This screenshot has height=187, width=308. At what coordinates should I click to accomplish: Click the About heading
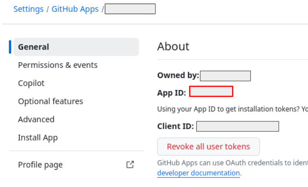pyautogui.click(x=173, y=46)
